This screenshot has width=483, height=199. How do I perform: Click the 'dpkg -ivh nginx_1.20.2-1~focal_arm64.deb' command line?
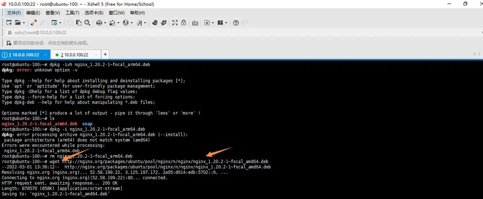coord(76,65)
